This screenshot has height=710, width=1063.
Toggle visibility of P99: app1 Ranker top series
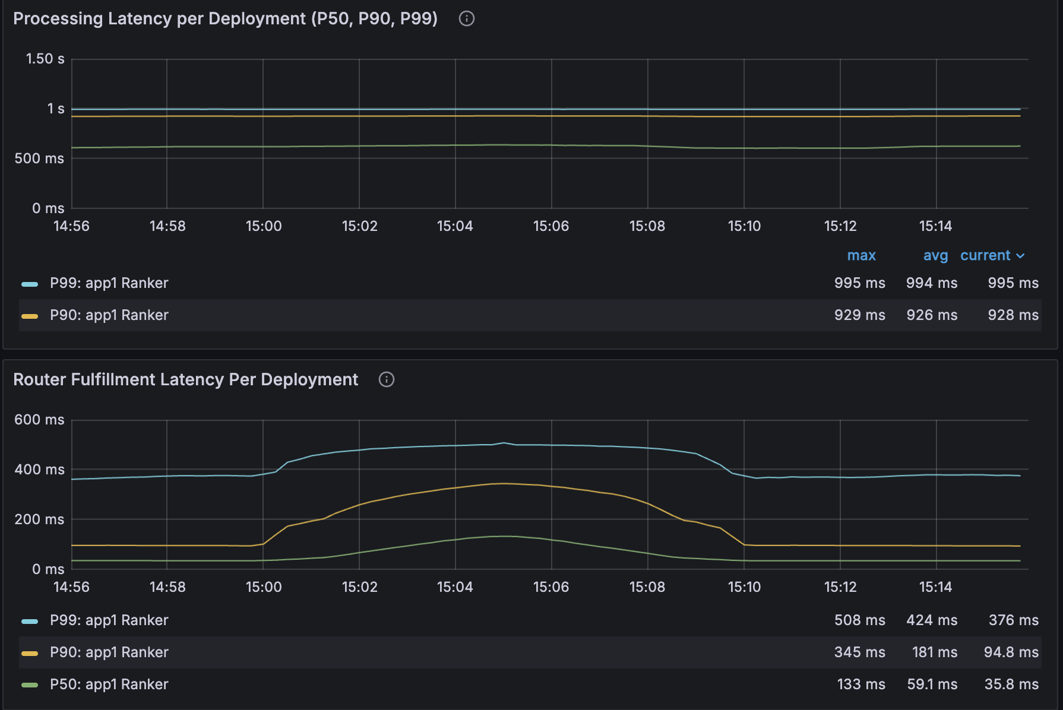coord(109,283)
